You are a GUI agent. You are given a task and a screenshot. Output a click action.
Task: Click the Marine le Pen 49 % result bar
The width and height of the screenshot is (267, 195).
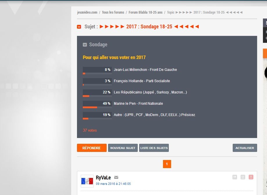pyautogui.click(x=97, y=104)
